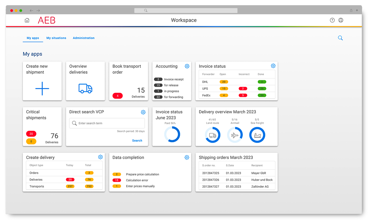Click browser share icon
The width and height of the screenshot is (368, 220).
click(x=351, y=10)
